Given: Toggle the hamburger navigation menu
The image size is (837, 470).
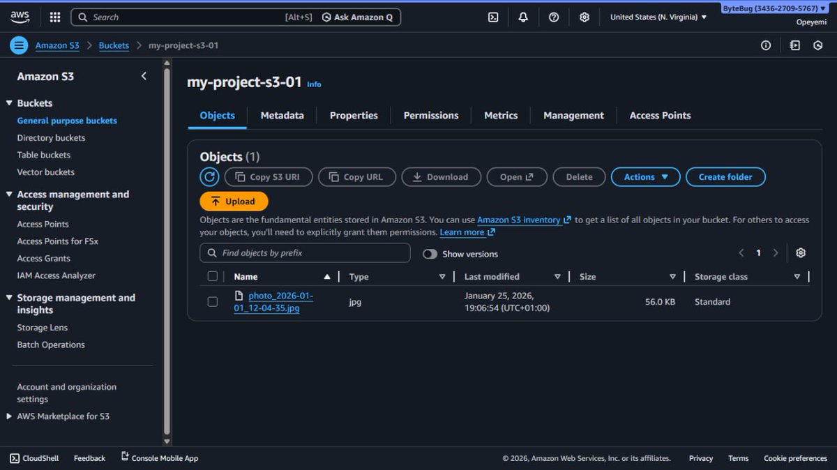Looking at the screenshot, I should pyautogui.click(x=19, y=45).
